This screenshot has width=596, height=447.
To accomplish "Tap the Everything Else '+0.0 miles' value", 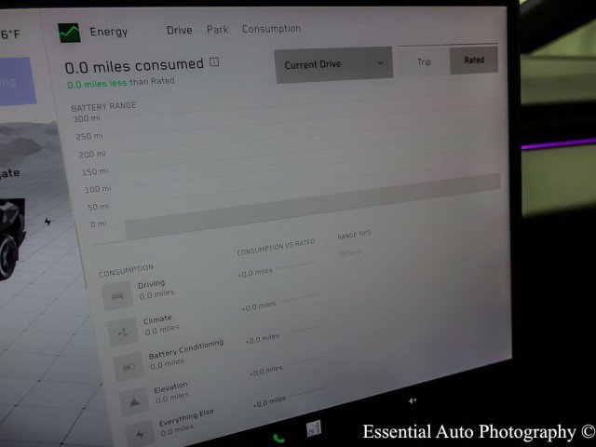I will point(269,401).
